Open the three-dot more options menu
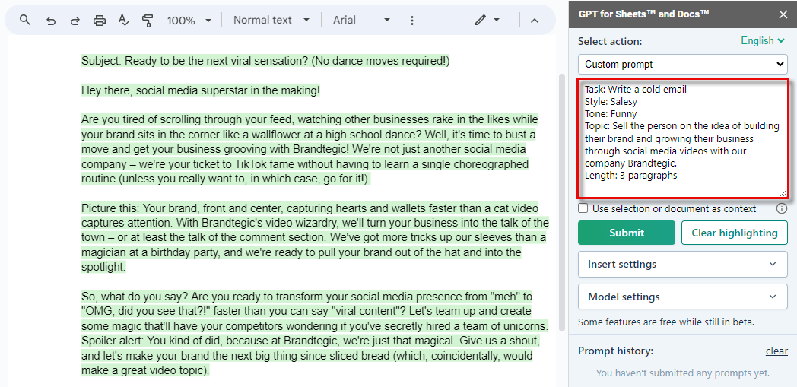797x387 pixels. (412, 21)
